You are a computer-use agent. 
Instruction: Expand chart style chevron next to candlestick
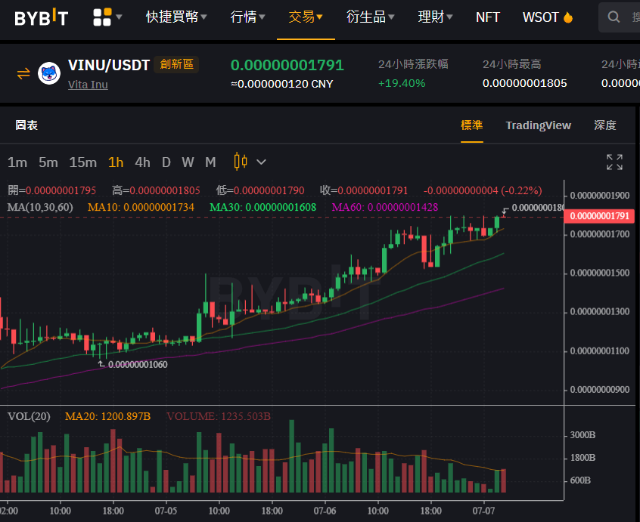point(261,162)
